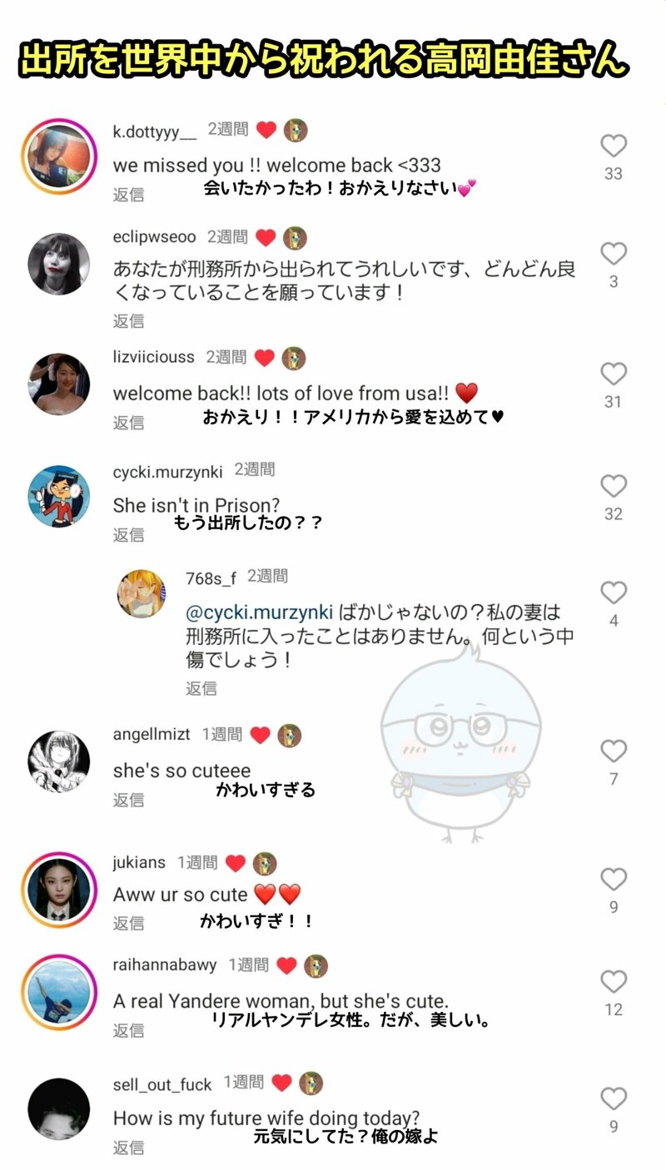Like sell_out_fuck's future wife comment

click(614, 1099)
